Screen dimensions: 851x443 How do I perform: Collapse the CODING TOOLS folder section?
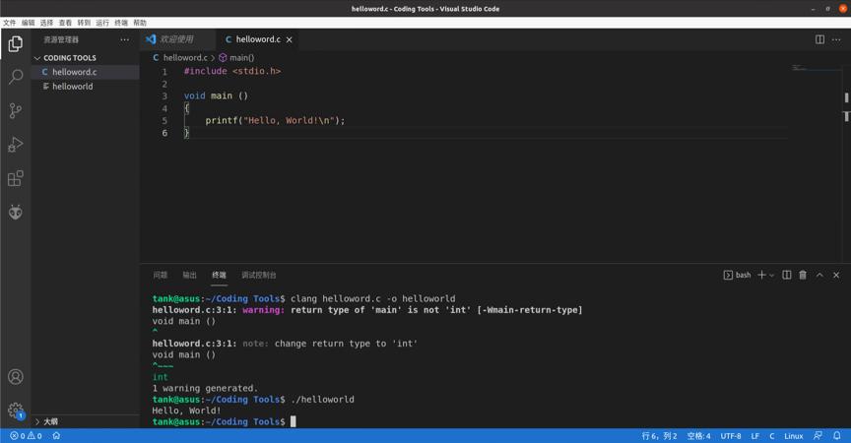click(86, 58)
